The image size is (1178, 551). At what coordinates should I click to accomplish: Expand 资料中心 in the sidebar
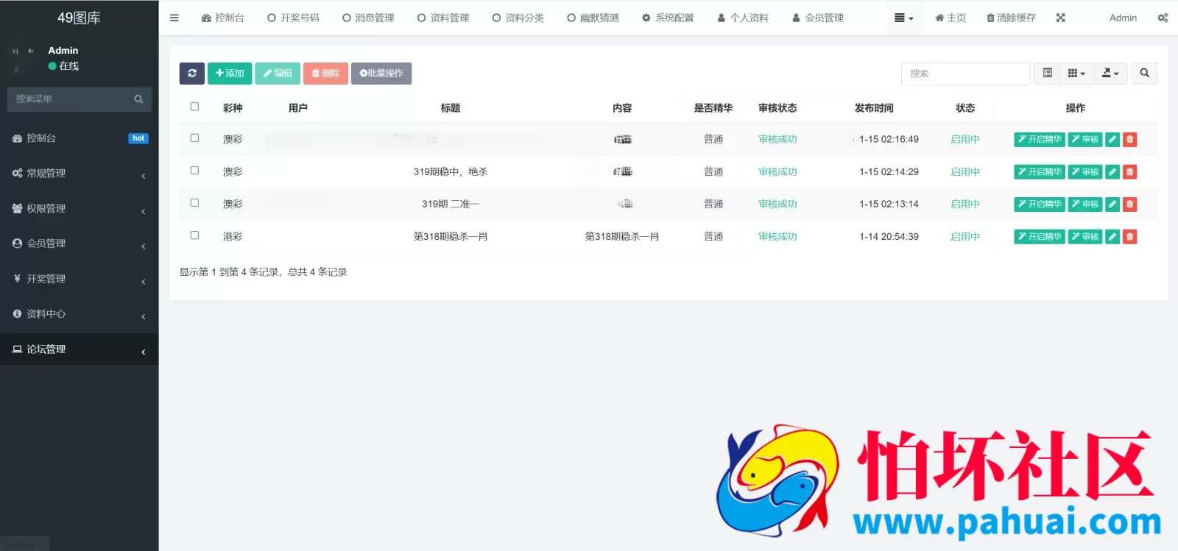(79, 314)
